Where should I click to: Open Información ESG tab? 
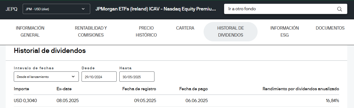tap(285, 31)
